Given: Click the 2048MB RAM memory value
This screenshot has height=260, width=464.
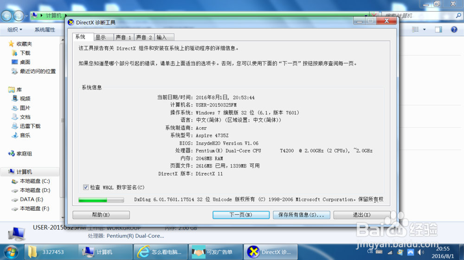Looking at the screenshot, I should coord(209,159).
